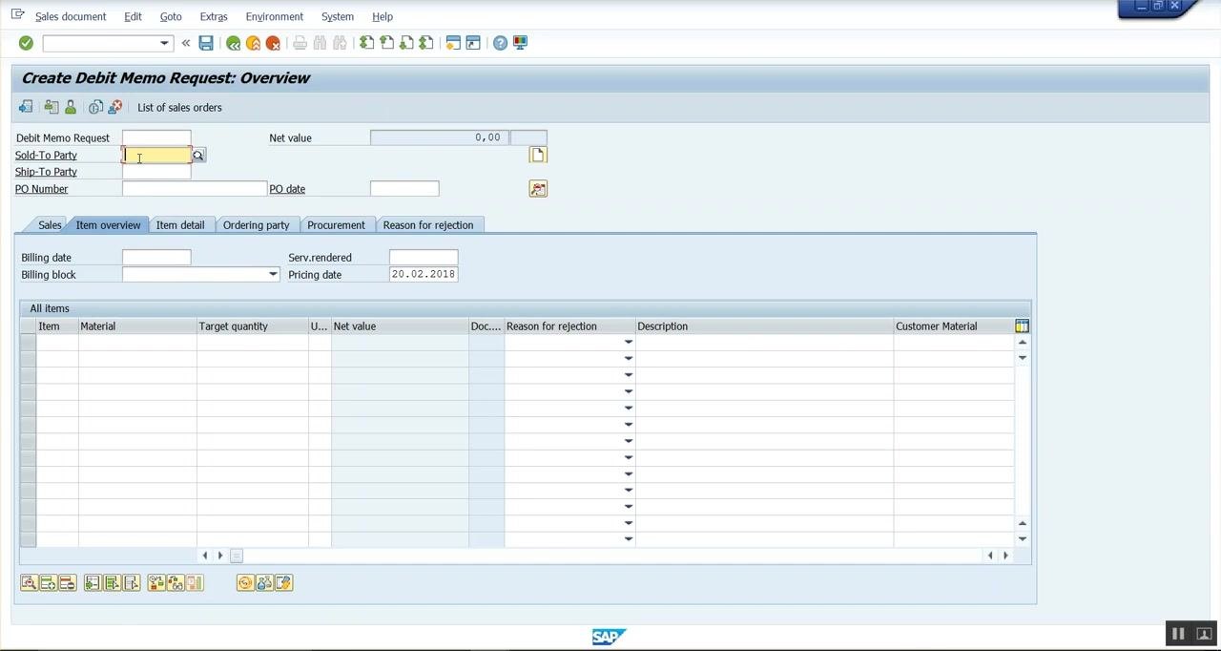The image size is (1221, 651).
Task: Open Sold-To Party search help icon
Action: coord(198,155)
